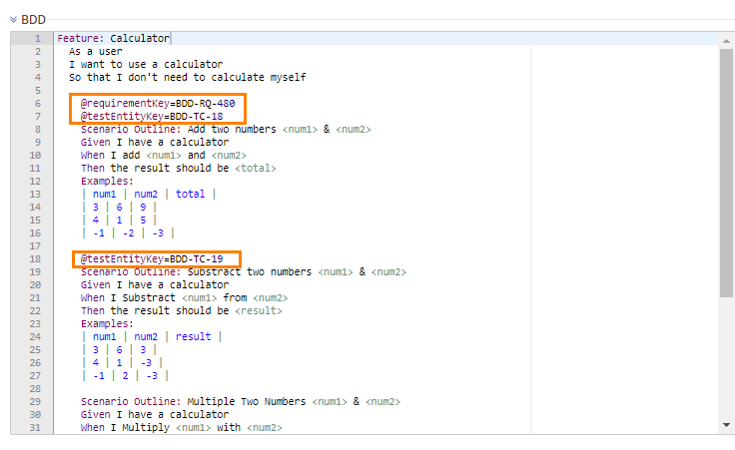Click the @testEntityKey=BDD-TC-19 tag
Image resolution: width=735 pixels, height=450 pixels.
point(152,259)
